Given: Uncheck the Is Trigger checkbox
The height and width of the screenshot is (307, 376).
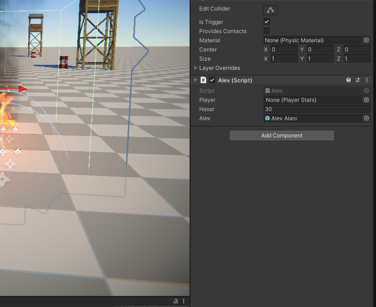Looking at the screenshot, I should click(x=267, y=22).
